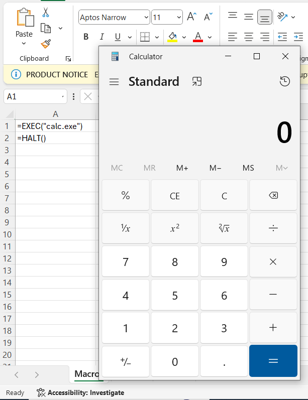Open text orientation options
The width and height of the screenshot is (308, 400).
point(282,17)
